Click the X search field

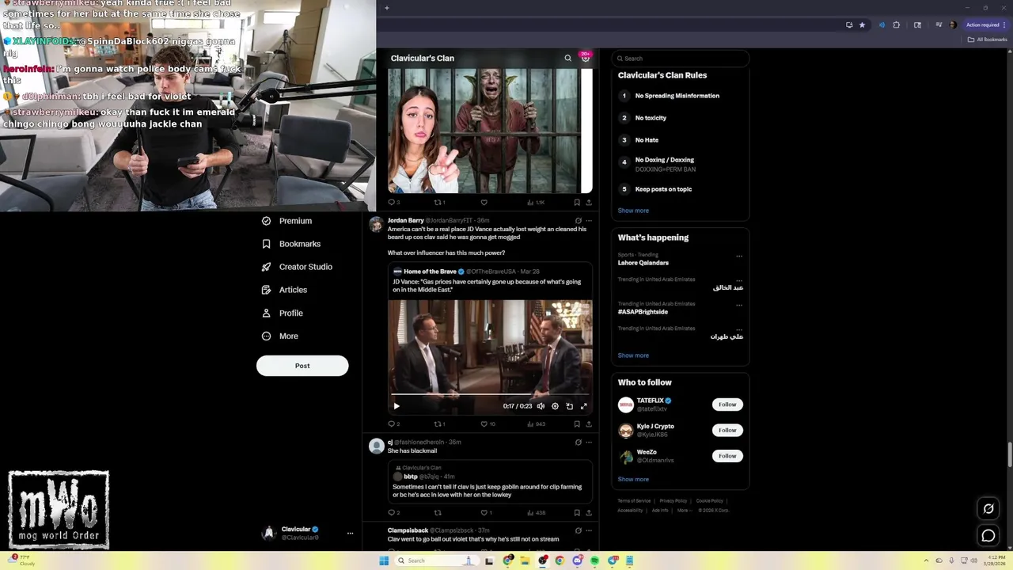click(680, 59)
